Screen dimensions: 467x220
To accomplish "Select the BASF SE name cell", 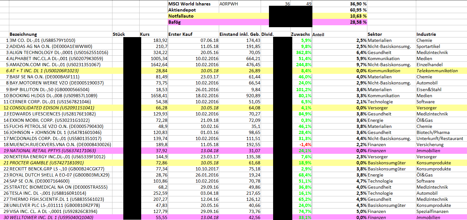I will pyautogui.click(x=61, y=77).
